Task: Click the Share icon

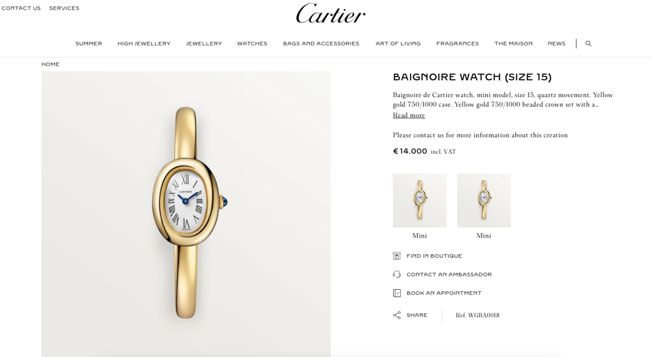Action: point(397,315)
